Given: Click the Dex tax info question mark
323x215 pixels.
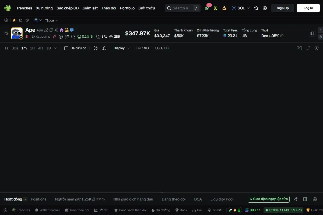Looking at the screenshot, I should (x=282, y=36).
